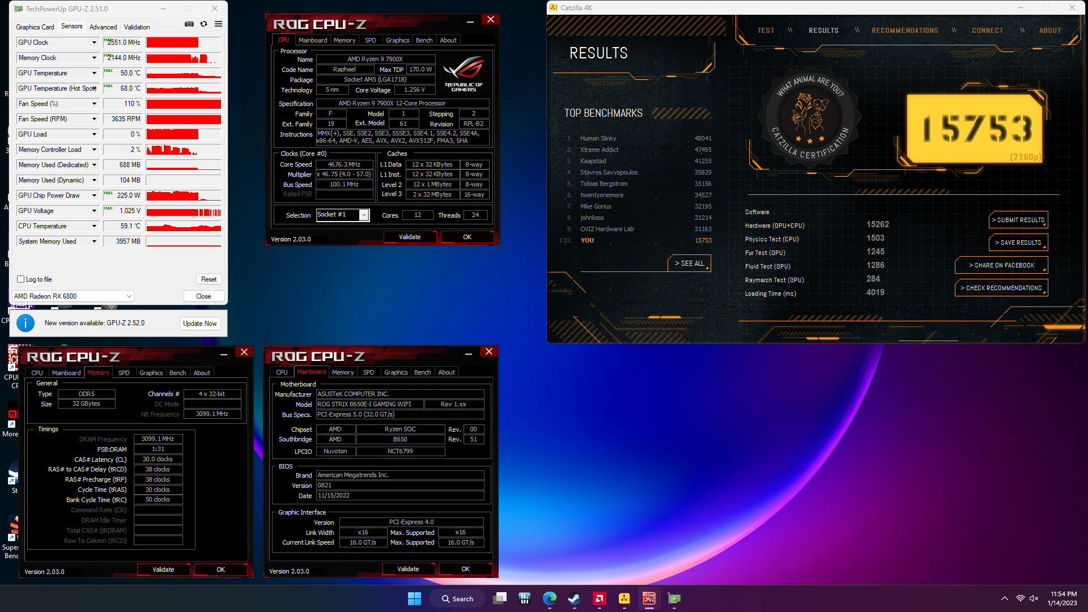Open Steam from the taskbar
Viewport: 1088px width, 612px height.
tap(574, 598)
